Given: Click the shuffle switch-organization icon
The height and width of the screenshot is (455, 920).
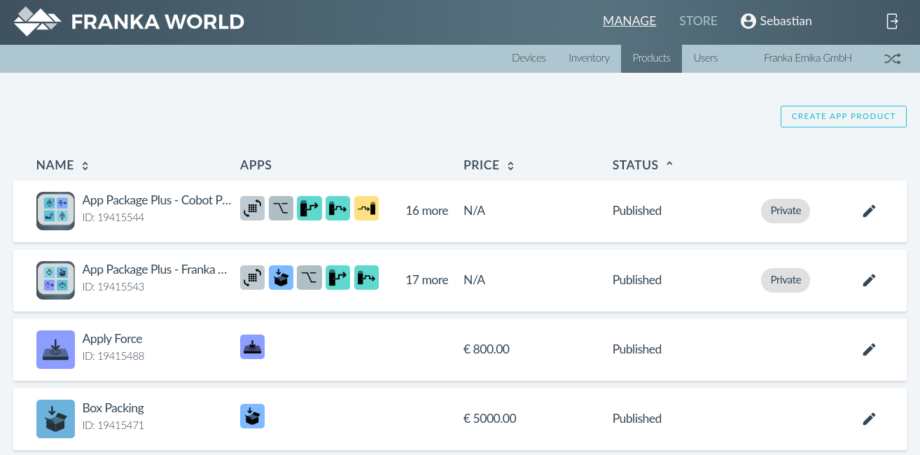Looking at the screenshot, I should pos(892,59).
